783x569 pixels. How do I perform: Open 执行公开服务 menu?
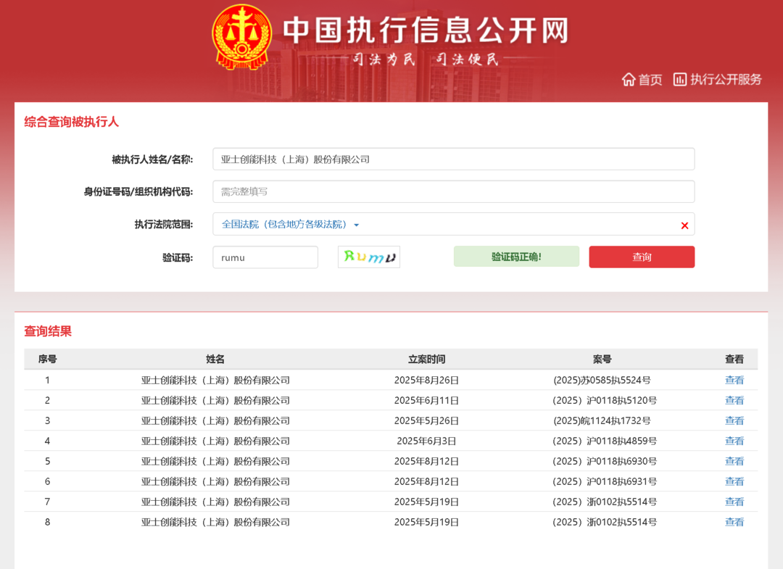click(x=725, y=80)
